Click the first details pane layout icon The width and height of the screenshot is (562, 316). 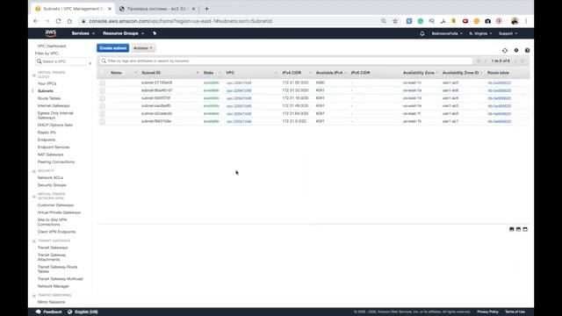tap(511, 229)
